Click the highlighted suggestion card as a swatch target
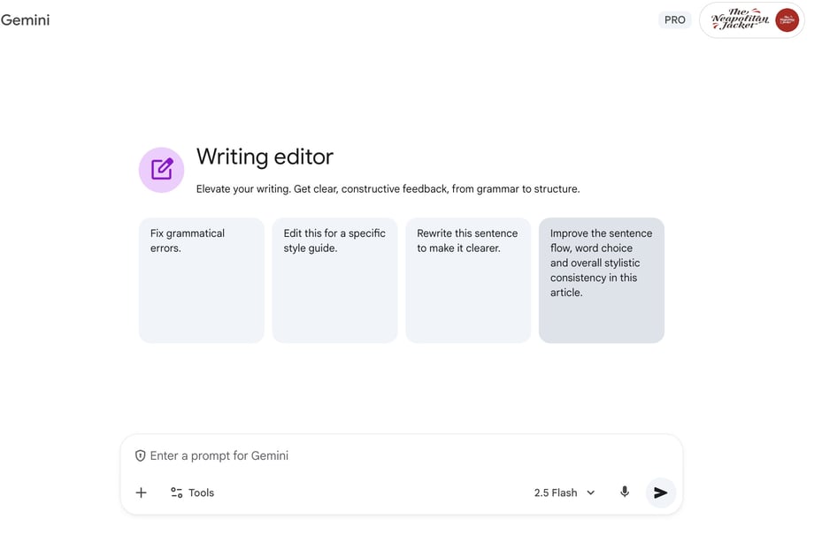This screenshot has height=542, width=814. [x=601, y=279]
